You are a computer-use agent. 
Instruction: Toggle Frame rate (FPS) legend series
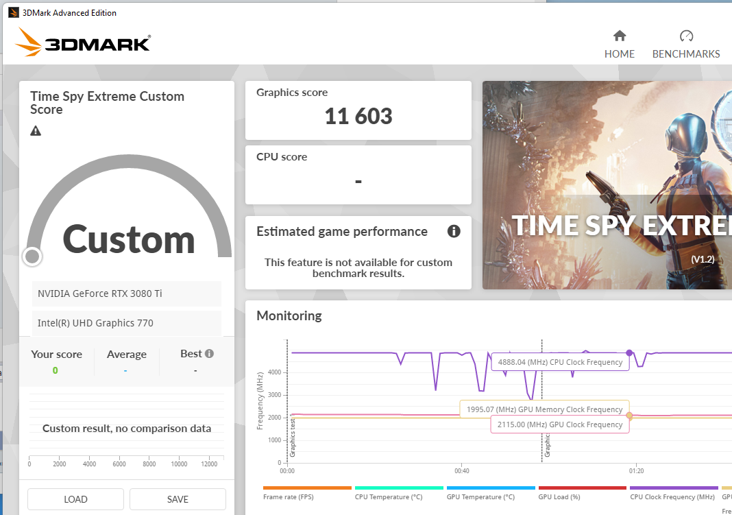point(307,493)
